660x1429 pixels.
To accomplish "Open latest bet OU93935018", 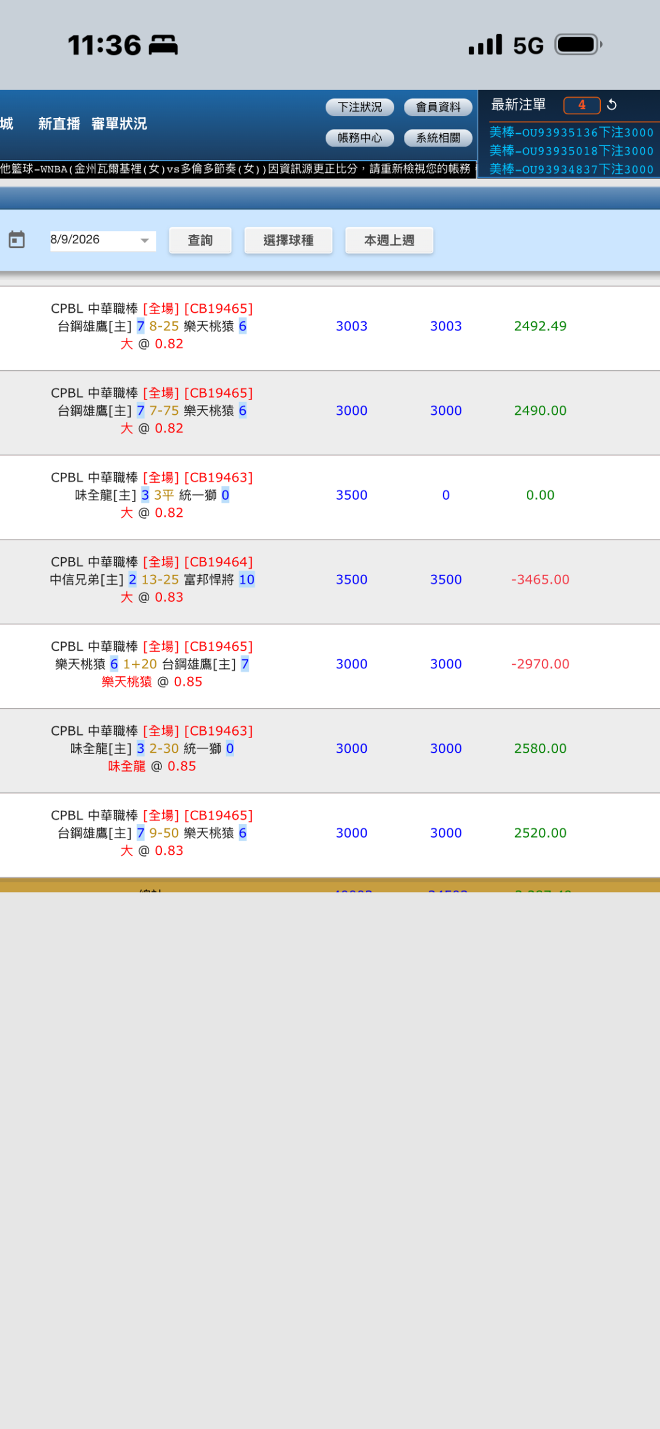I will pyautogui.click(x=571, y=151).
